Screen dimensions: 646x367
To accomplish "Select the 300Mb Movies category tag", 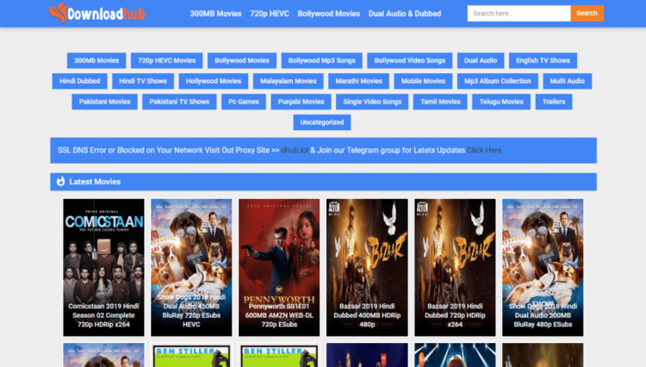I will (x=96, y=60).
